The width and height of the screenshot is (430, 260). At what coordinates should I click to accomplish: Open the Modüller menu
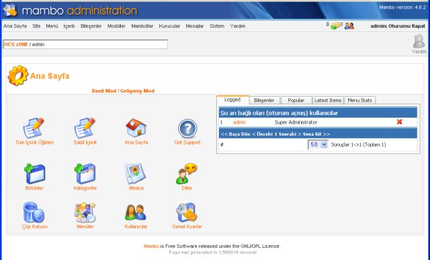pyautogui.click(x=116, y=26)
